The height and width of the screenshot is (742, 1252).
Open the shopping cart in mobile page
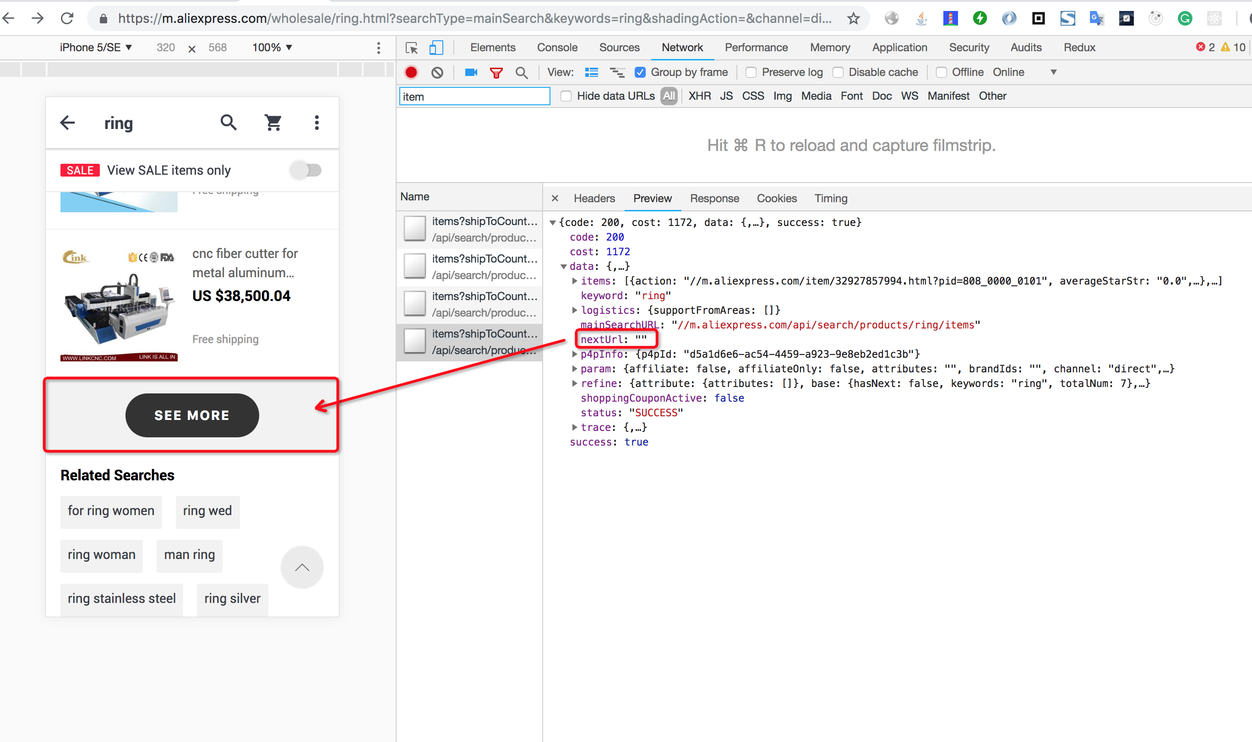point(273,123)
